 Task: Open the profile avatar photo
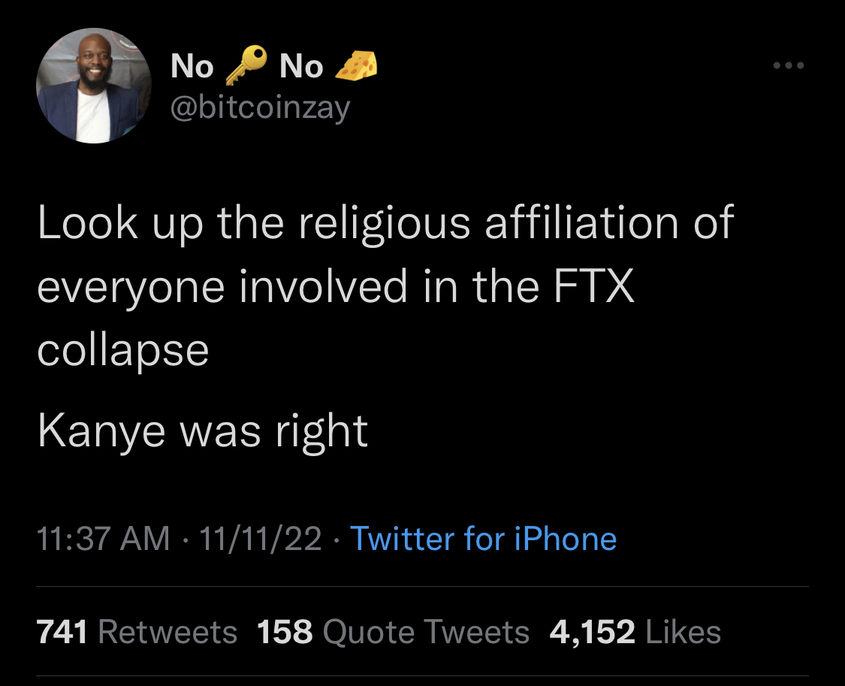(93, 87)
